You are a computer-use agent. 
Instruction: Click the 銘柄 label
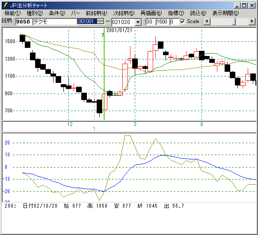pyautogui.click(x=7, y=21)
